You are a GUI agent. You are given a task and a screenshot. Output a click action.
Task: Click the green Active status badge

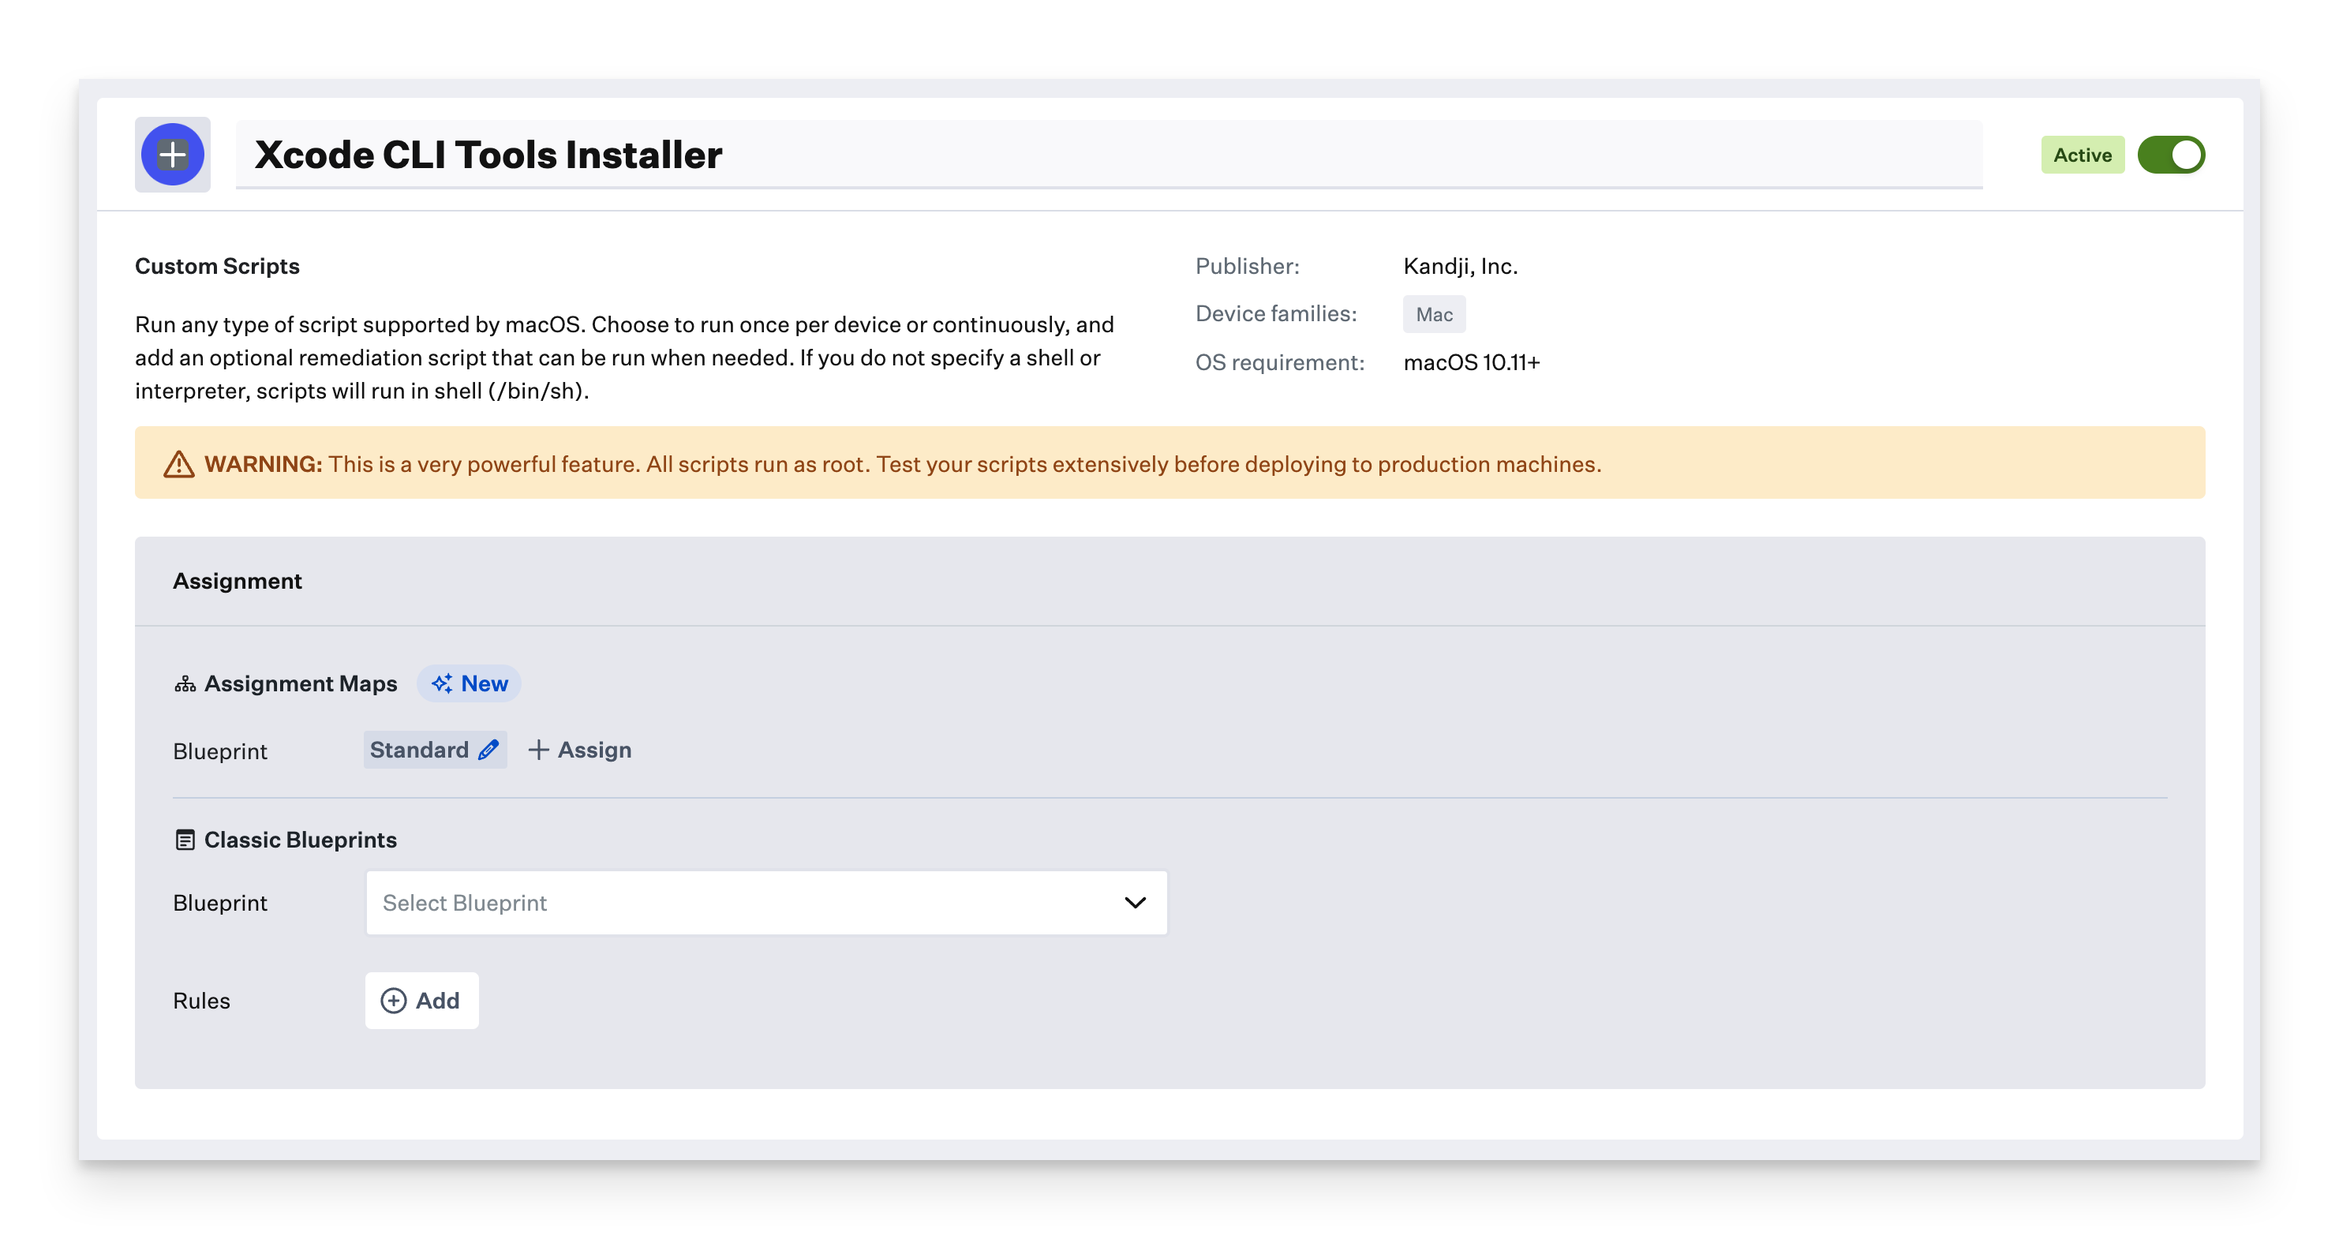[2082, 155]
